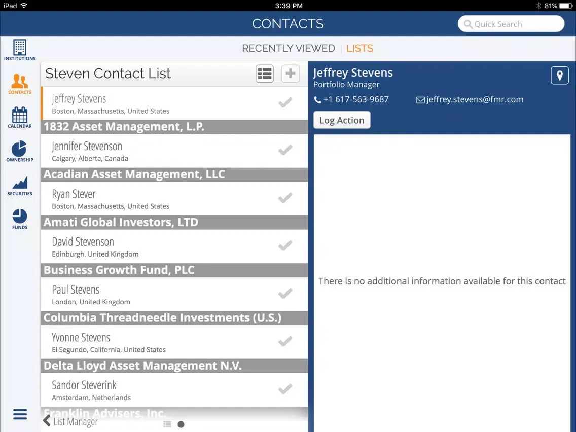This screenshot has width=576, height=432.
Task: Click Business Growth Fund, PLC header
Action: click(174, 270)
